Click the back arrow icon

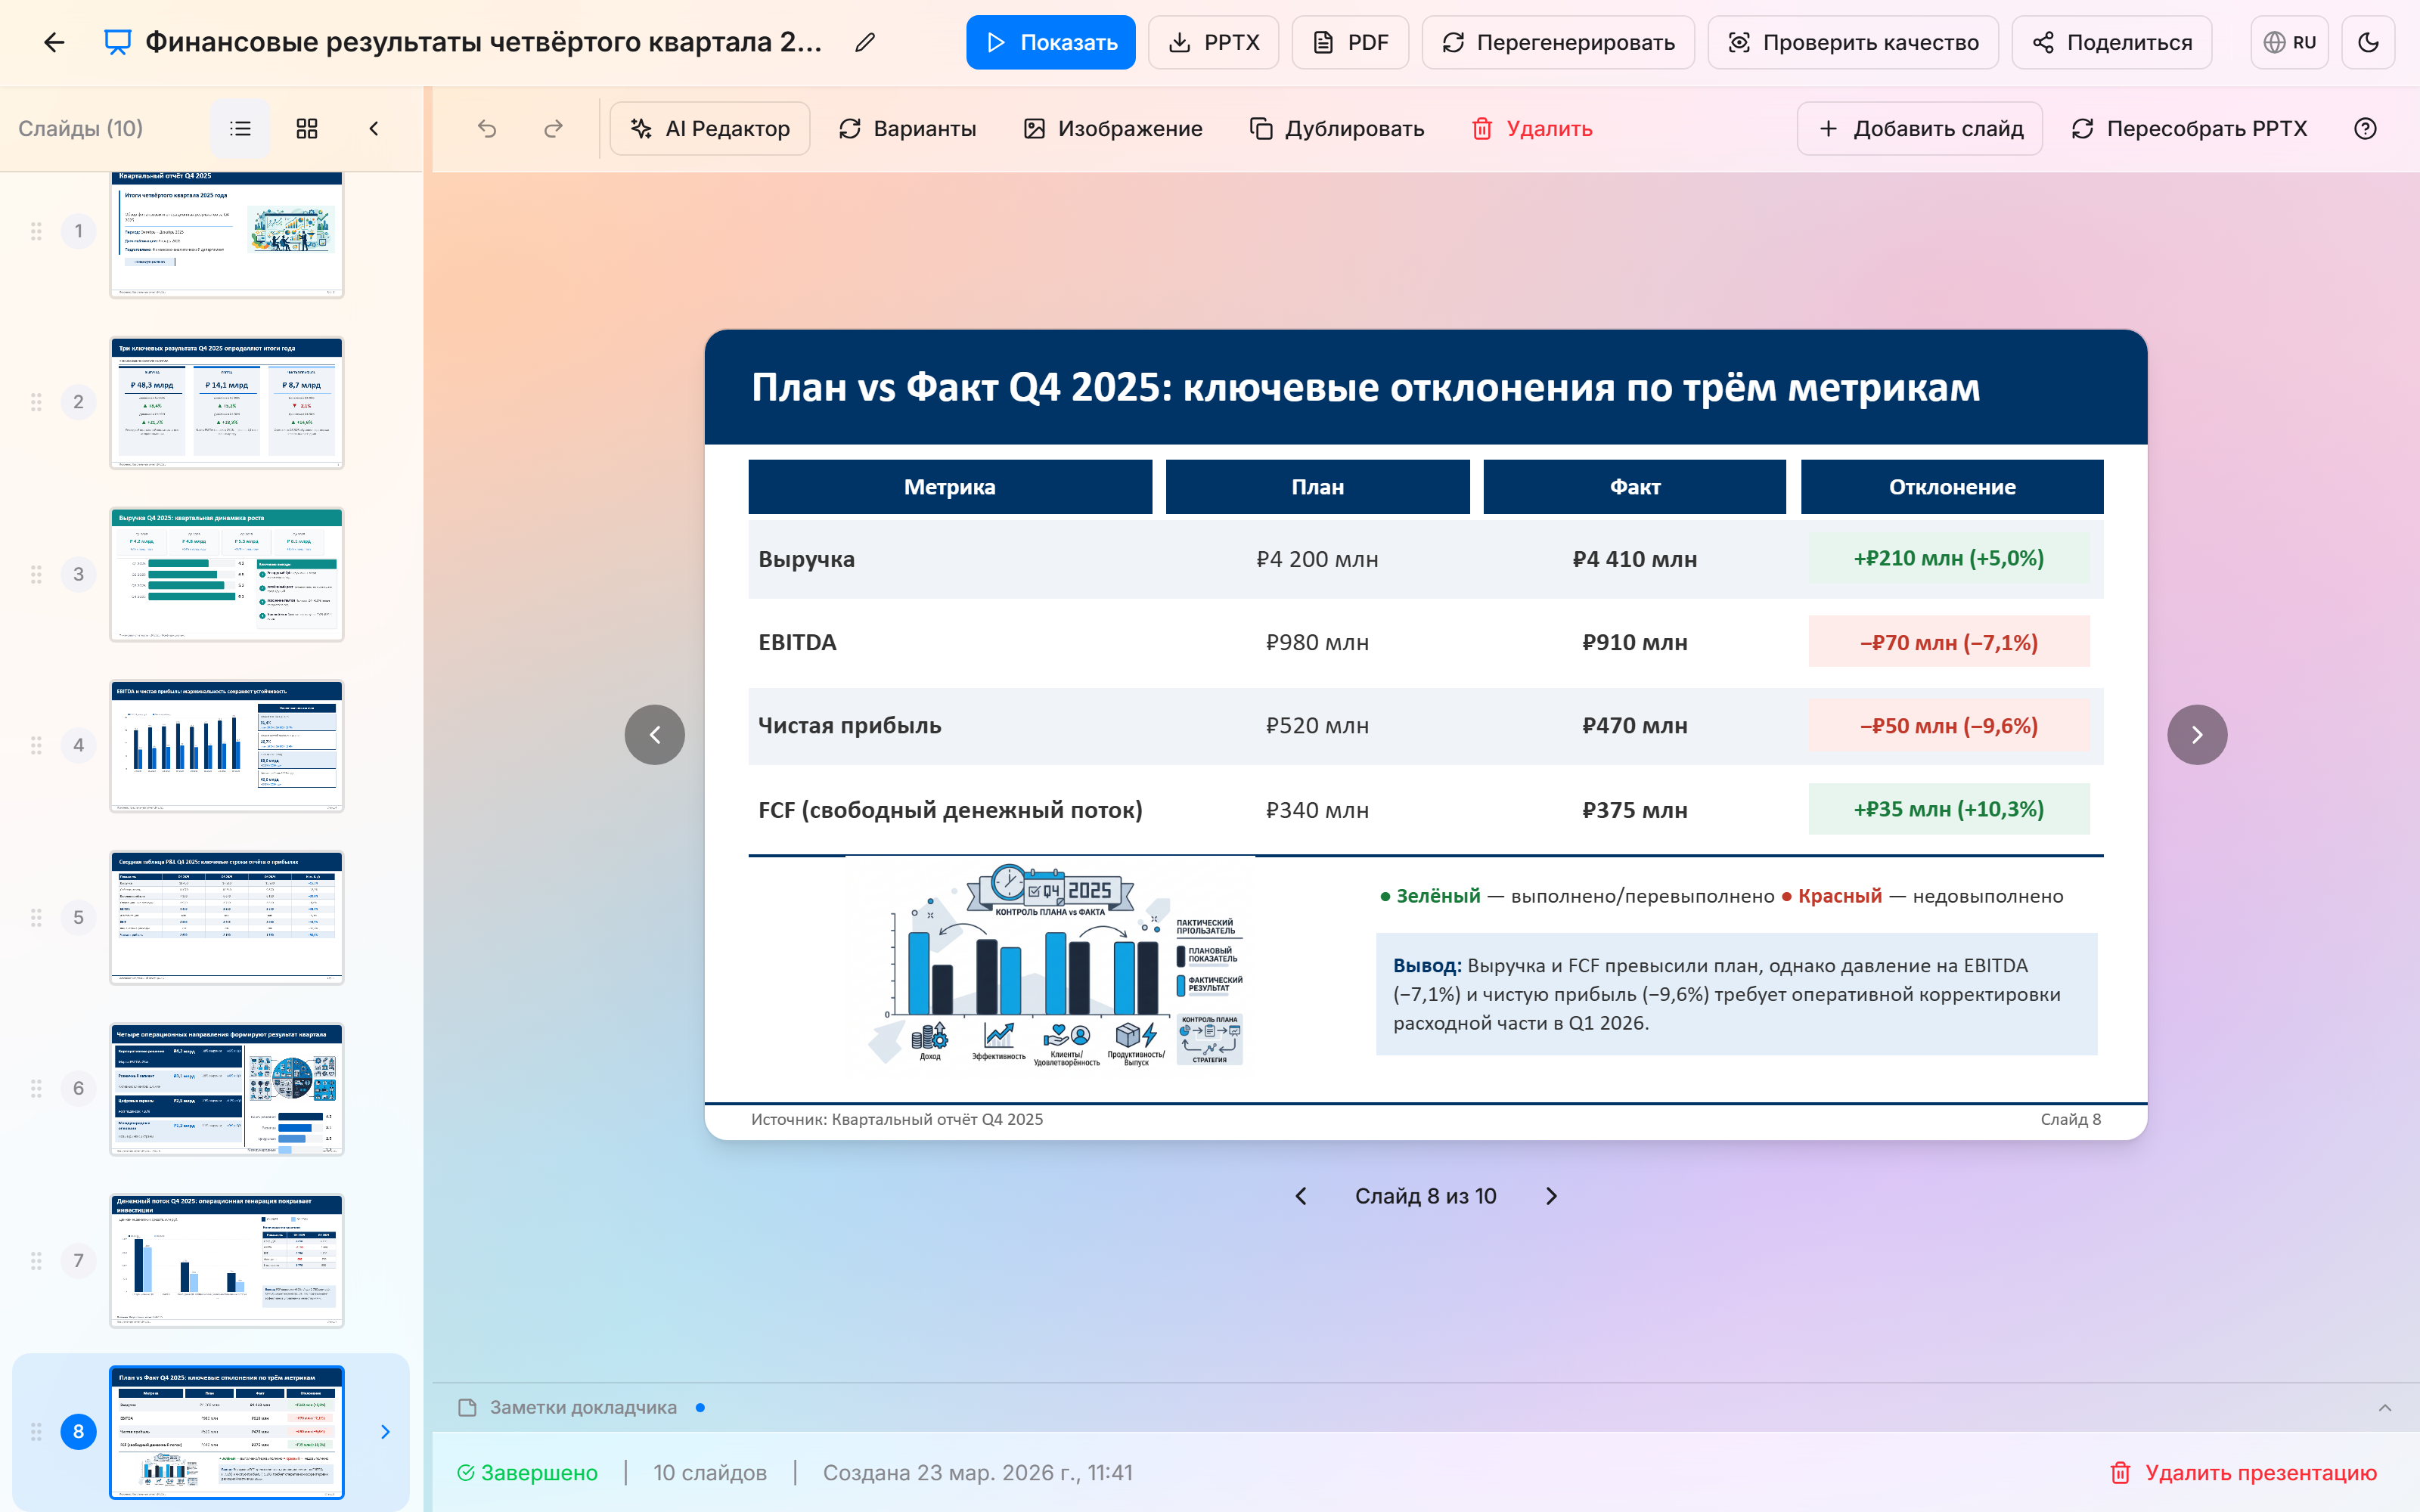click(x=54, y=42)
